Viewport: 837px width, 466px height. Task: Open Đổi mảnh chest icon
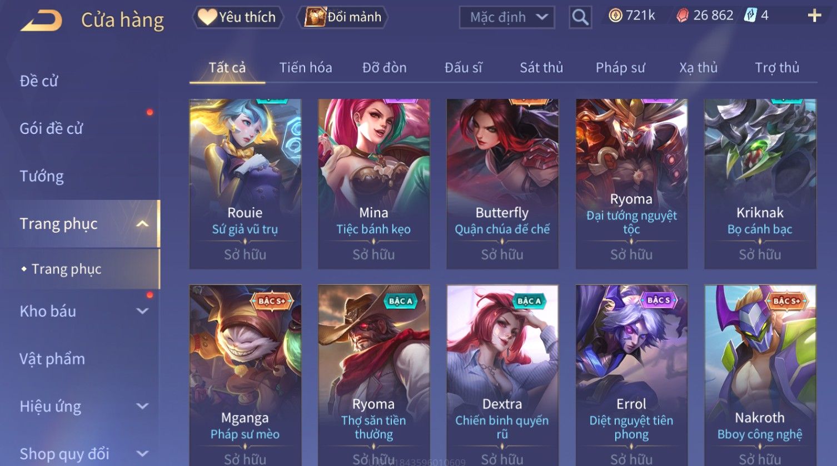pos(315,17)
